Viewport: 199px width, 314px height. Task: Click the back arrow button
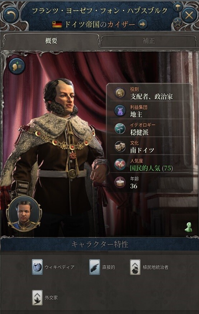coord(11,15)
